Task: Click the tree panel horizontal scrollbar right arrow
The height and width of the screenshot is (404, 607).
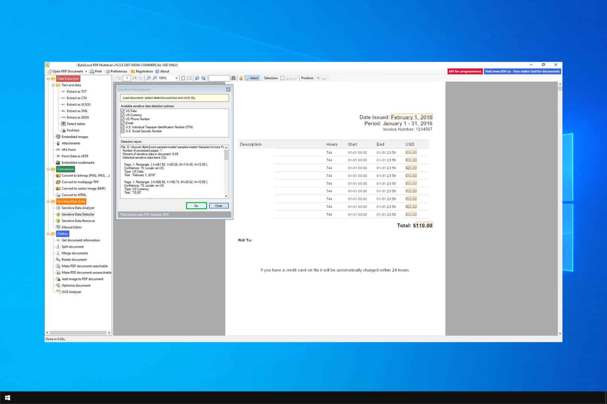Action: click(109, 333)
